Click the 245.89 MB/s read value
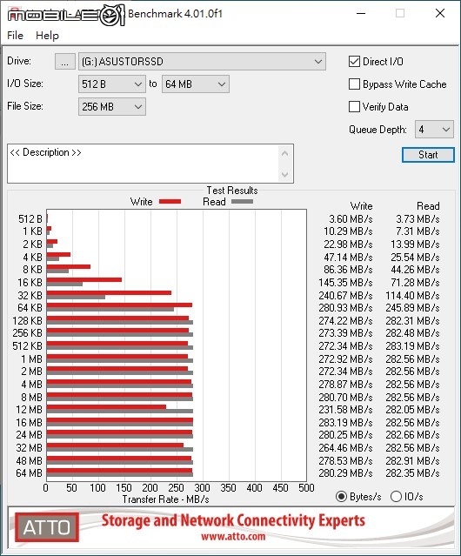This screenshot has width=461, height=556. [413, 308]
